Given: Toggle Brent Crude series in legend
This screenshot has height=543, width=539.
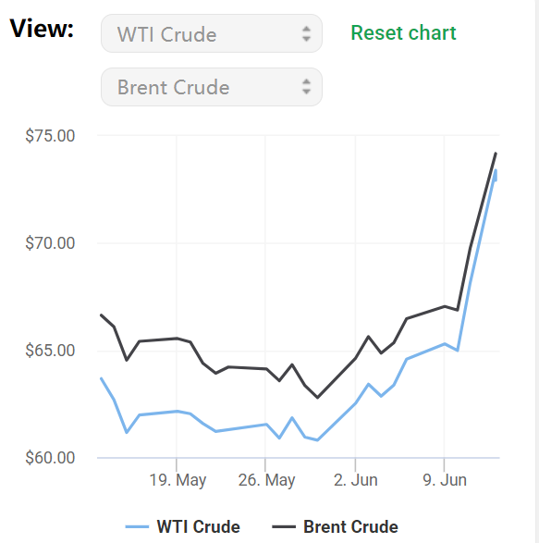Looking at the screenshot, I should (350, 526).
